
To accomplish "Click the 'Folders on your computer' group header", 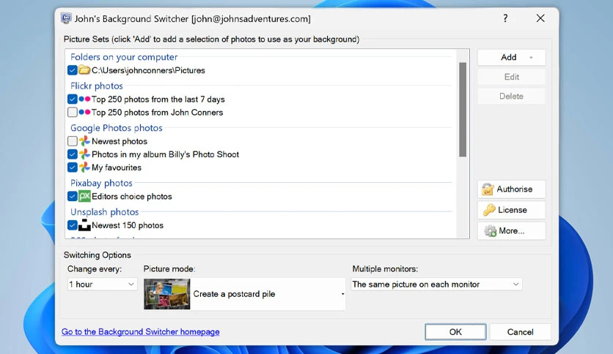I will click(124, 57).
